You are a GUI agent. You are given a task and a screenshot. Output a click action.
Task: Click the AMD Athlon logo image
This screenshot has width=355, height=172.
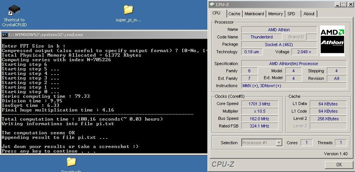coord(332,41)
